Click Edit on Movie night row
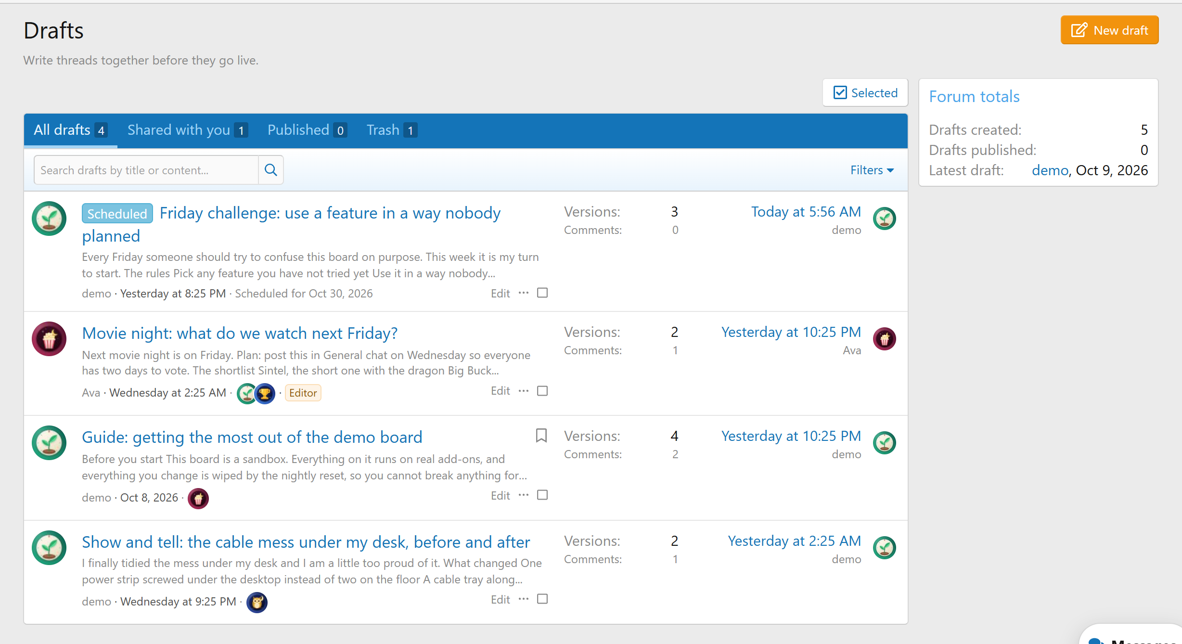Screen dimensions: 1182x644 click(x=501, y=391)
